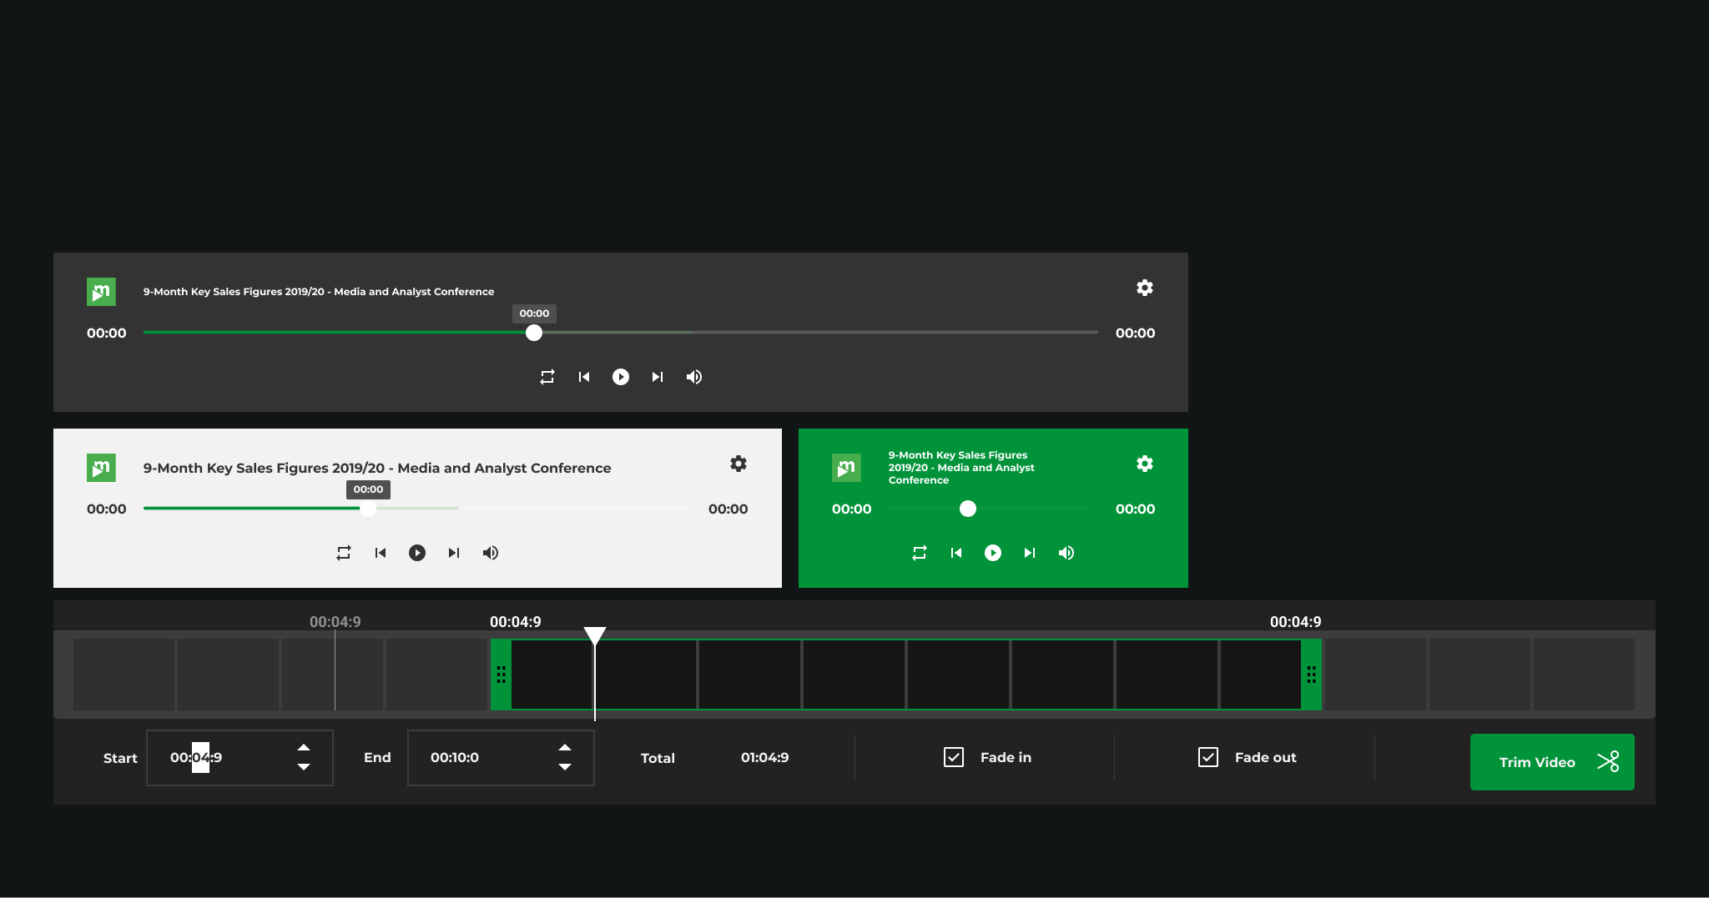
Task: Skip to previous in green player
Action: point(956,553)
